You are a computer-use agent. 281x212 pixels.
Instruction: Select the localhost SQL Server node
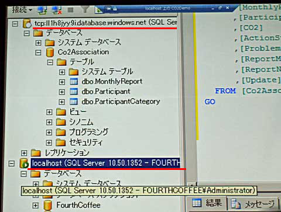click(105, 163)
